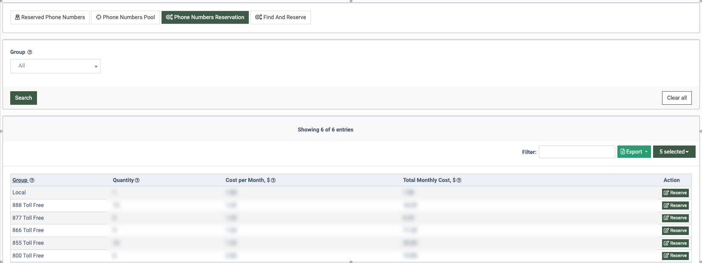Click help icon next to Group filter label
The image size is (702, 263).
click(30, 52)
